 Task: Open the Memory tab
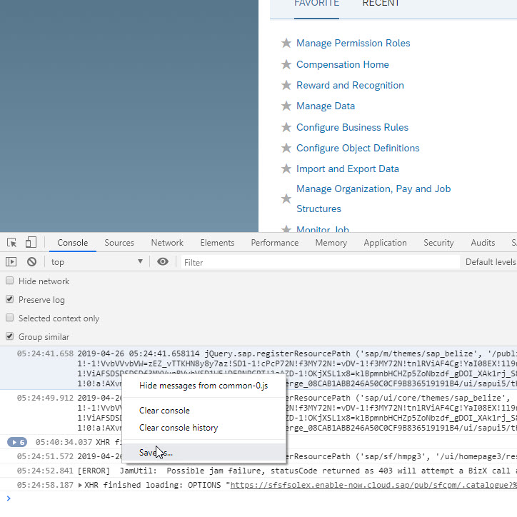pos(331,243)
